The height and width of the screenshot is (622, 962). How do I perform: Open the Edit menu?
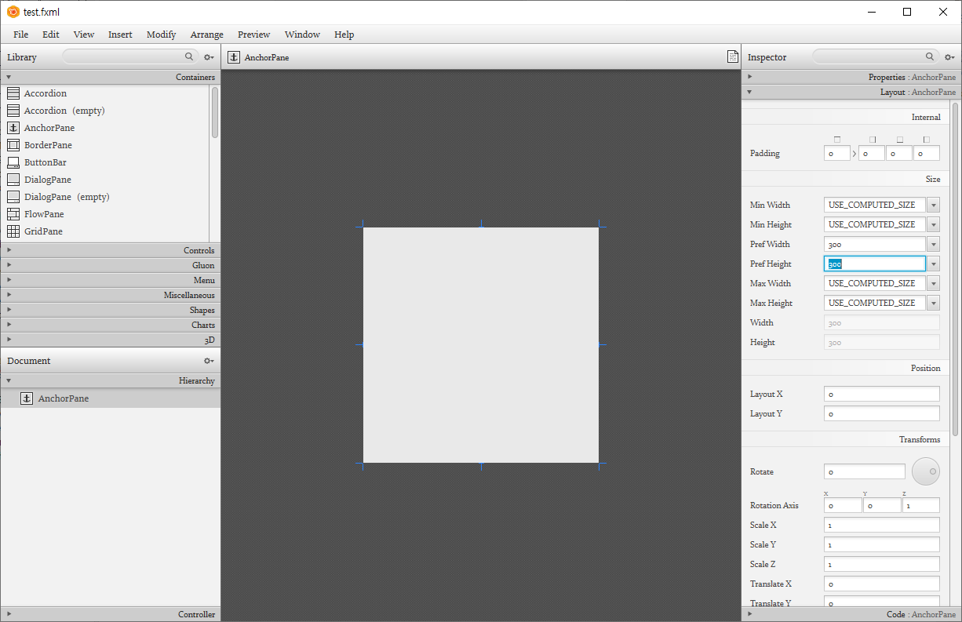51,35
